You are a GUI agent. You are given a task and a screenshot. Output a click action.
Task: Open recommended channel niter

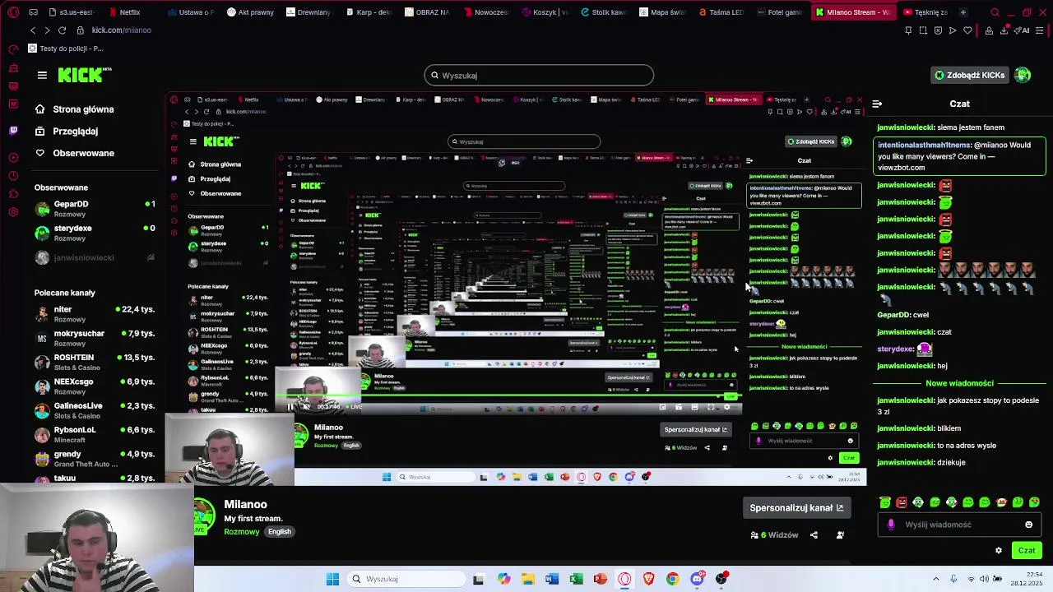(95, 314)
